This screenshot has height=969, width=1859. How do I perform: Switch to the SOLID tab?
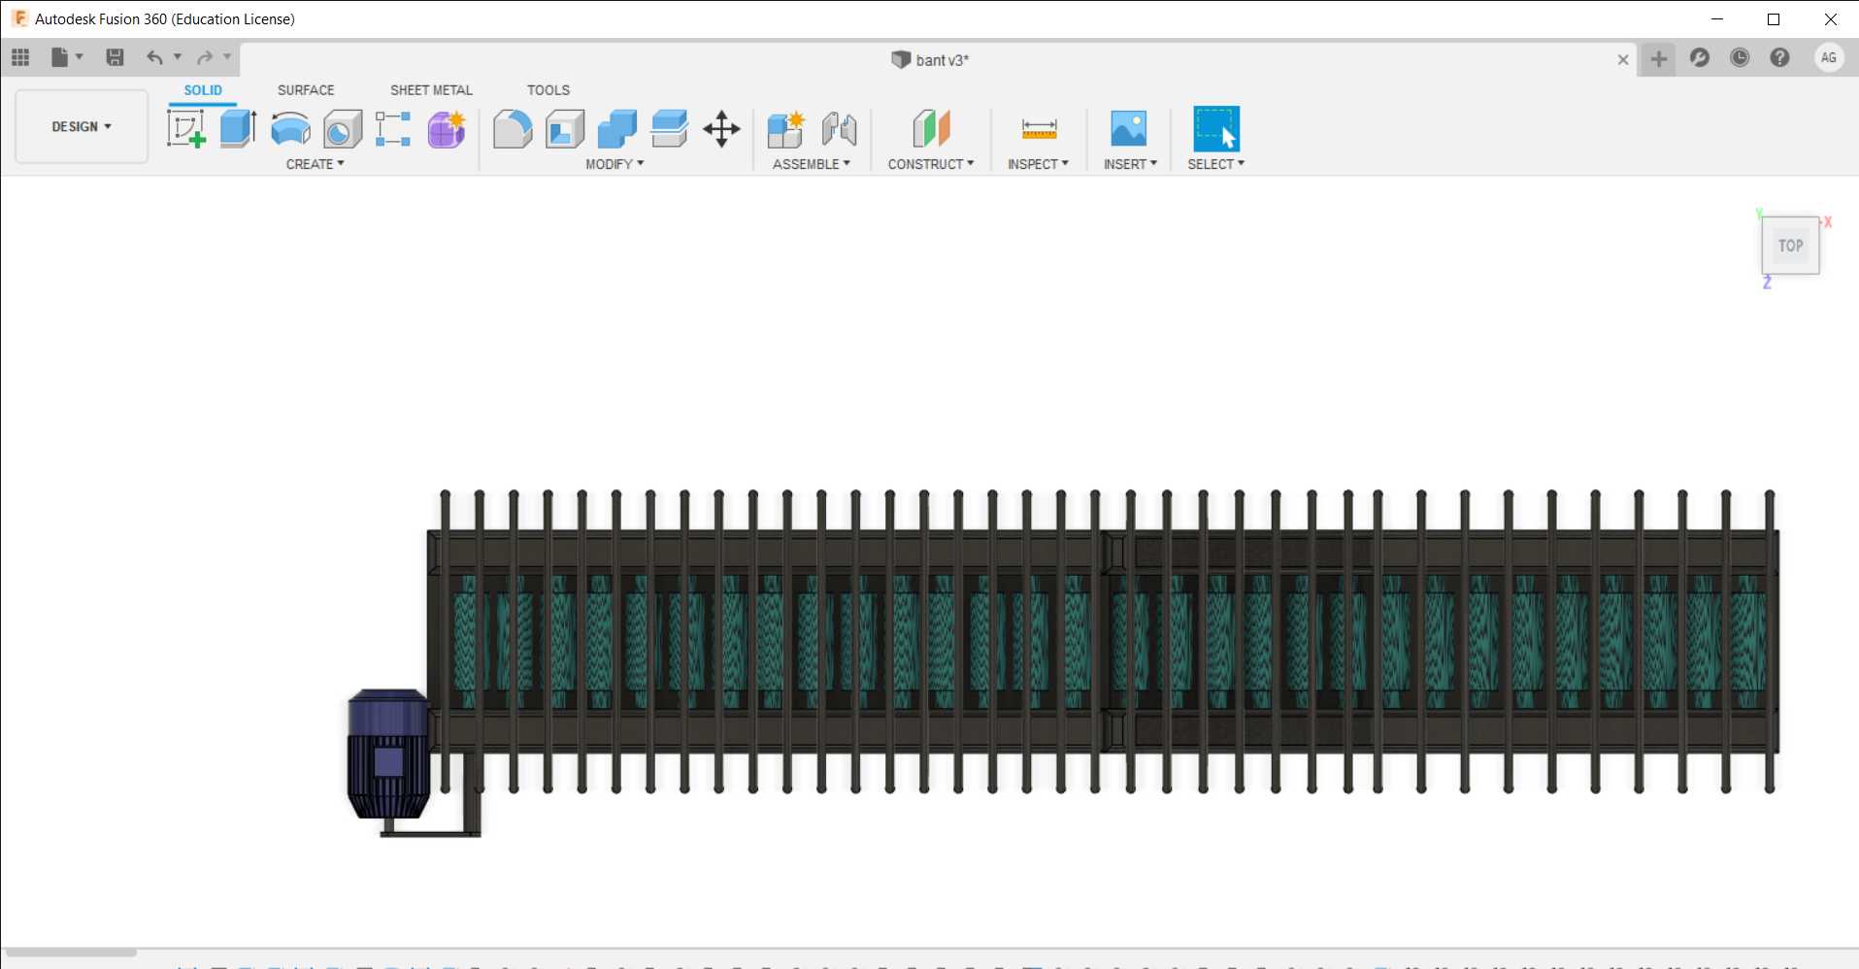click(x=203, y=89)
